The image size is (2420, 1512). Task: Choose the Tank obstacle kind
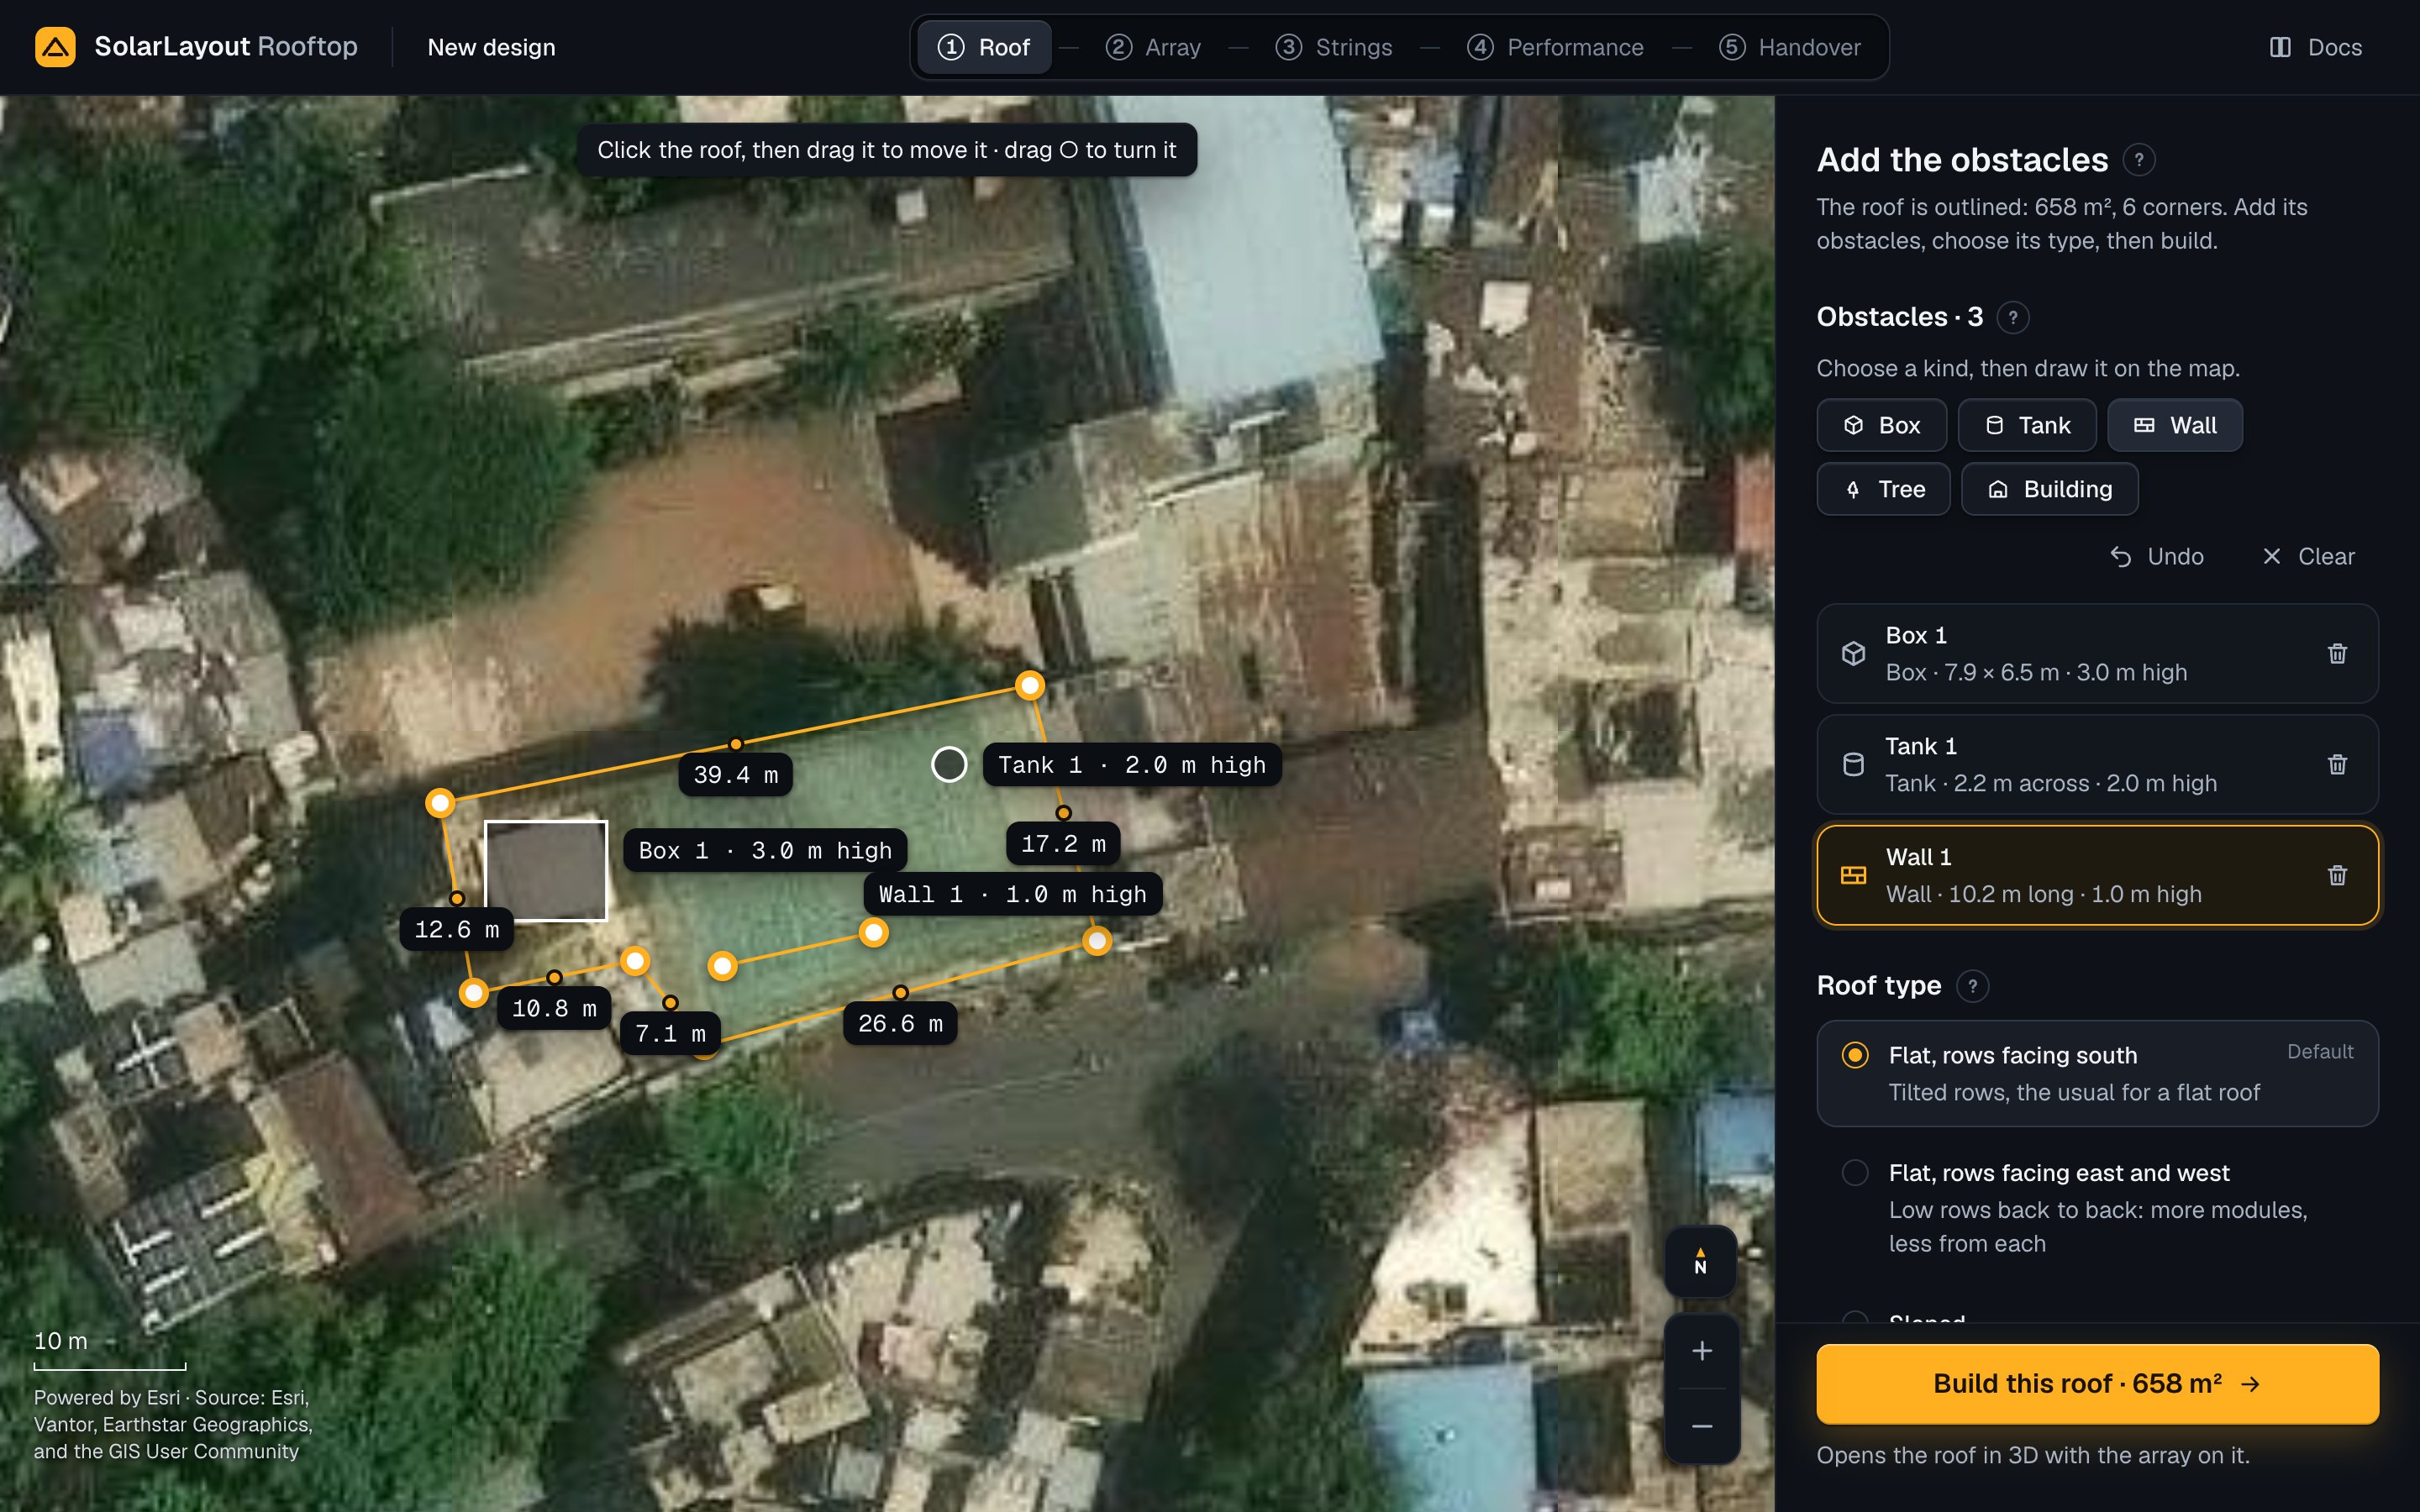pyautogui.click(x=2027, y=425)
